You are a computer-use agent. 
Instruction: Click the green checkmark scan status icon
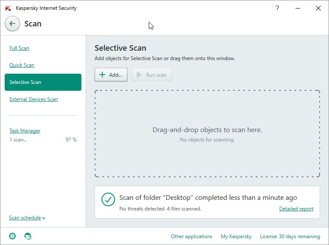[108, 199]
